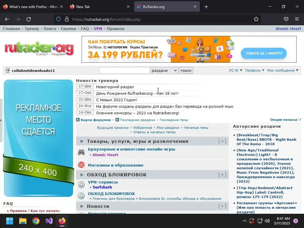Click the rutracker.org logo
The image size is (304, 228).
point(39,48)
